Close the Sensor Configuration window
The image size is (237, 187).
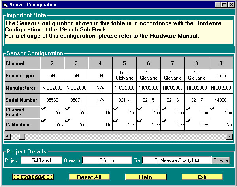(x=231, y=5)
